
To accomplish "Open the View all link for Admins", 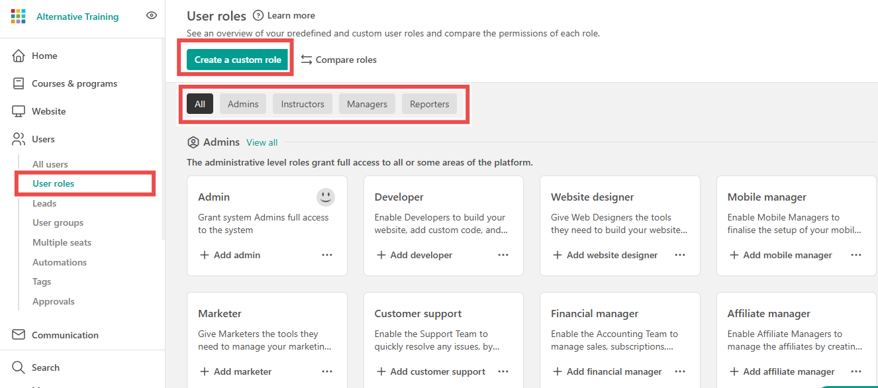I will tap(262, 142).
